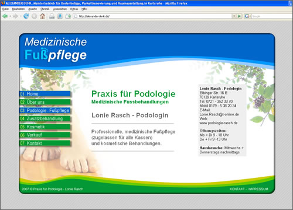The width and height of the screenshot is (293, 210).
Task: Click the Praxis für Podologie heading
Action: (134, 94)
